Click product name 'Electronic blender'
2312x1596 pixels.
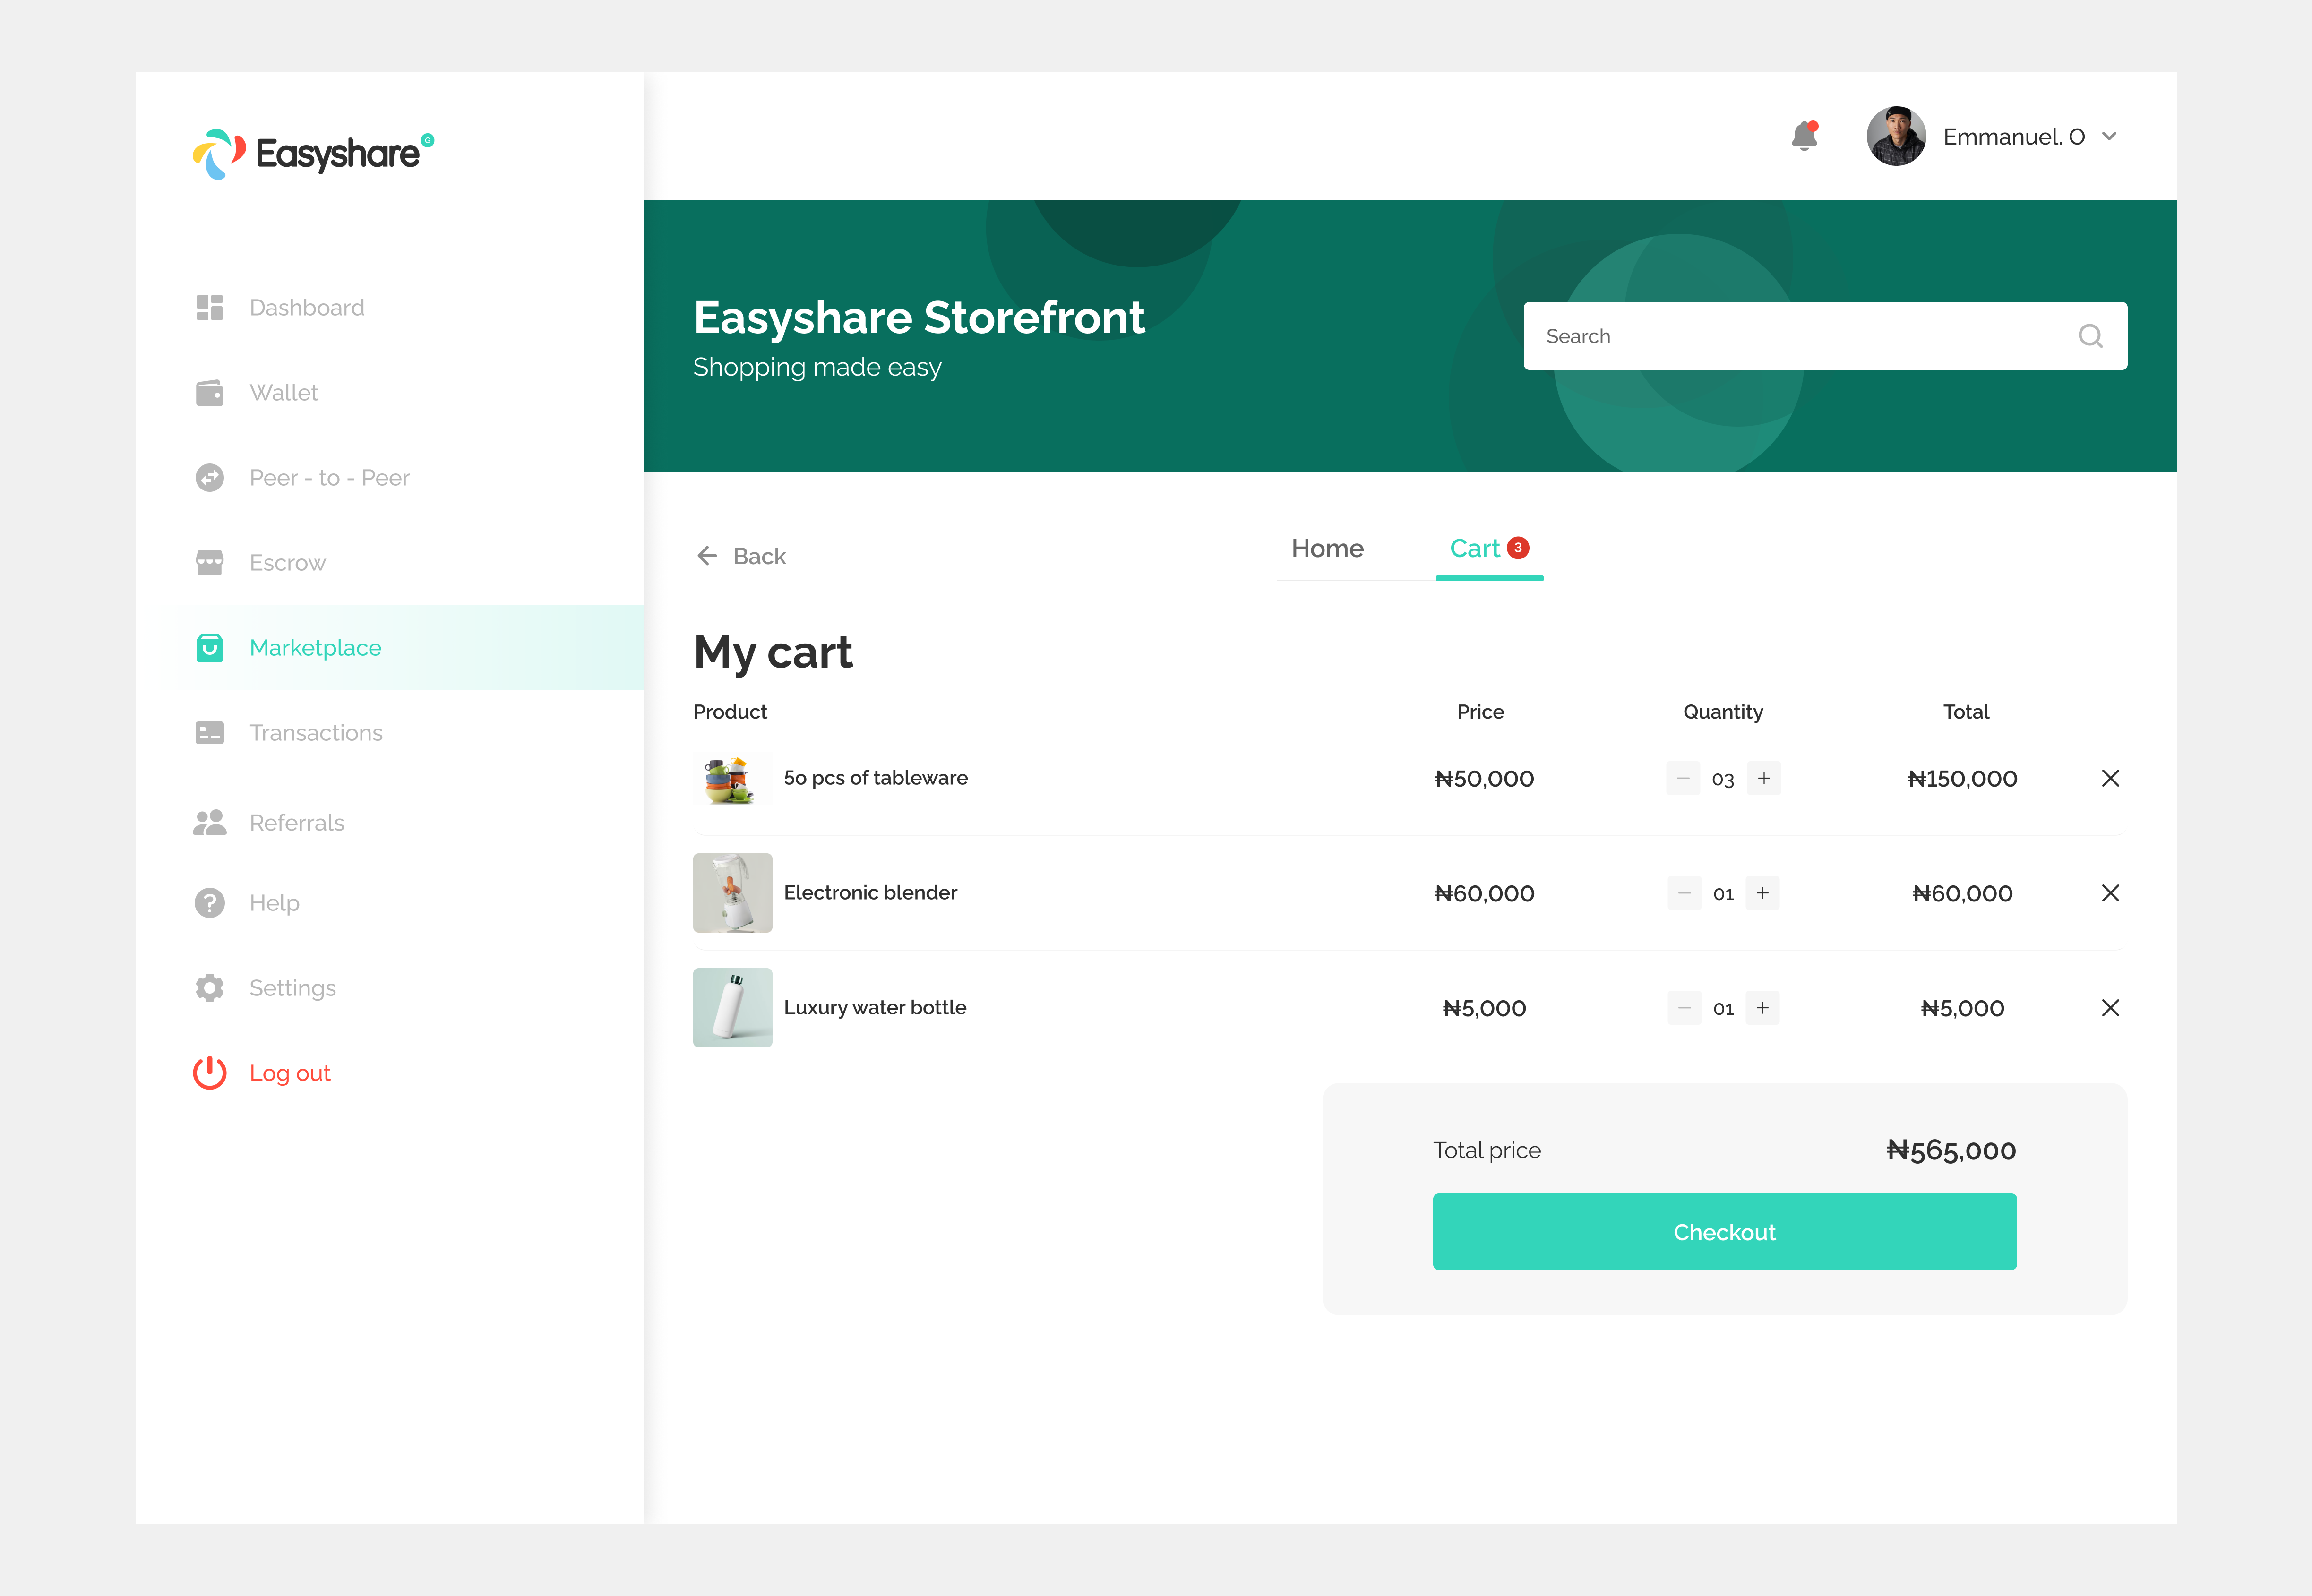pyautogui.click(x=871, y=893)
